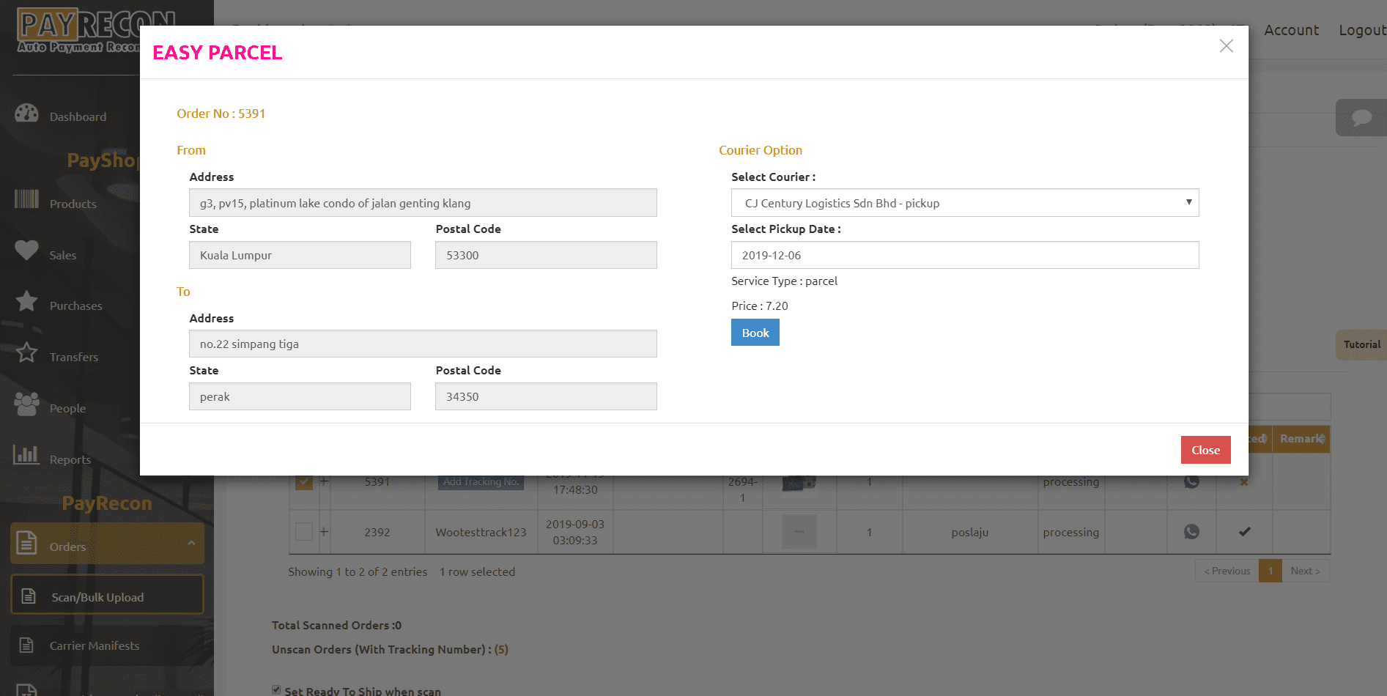Image resolution: width=1387 pixels, height=696 pixels.
Task: Open product thumbnail in order 5391 row
Action: (799, 483)
